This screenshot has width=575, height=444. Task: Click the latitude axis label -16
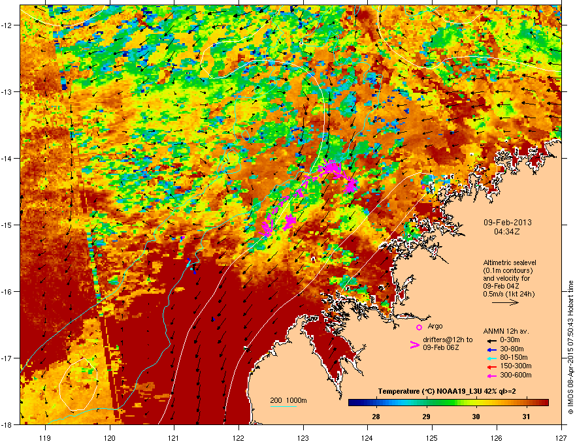coord(7,292)
